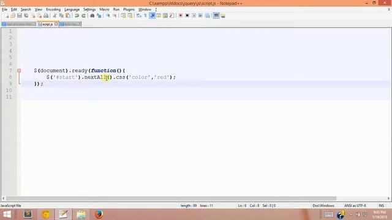Paste clipboard using toolbar icon
The height and width of the screenshot is (220, 392).
(68, 16)
